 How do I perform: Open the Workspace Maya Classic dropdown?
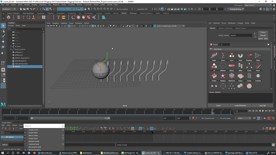(x=258, y=5)
